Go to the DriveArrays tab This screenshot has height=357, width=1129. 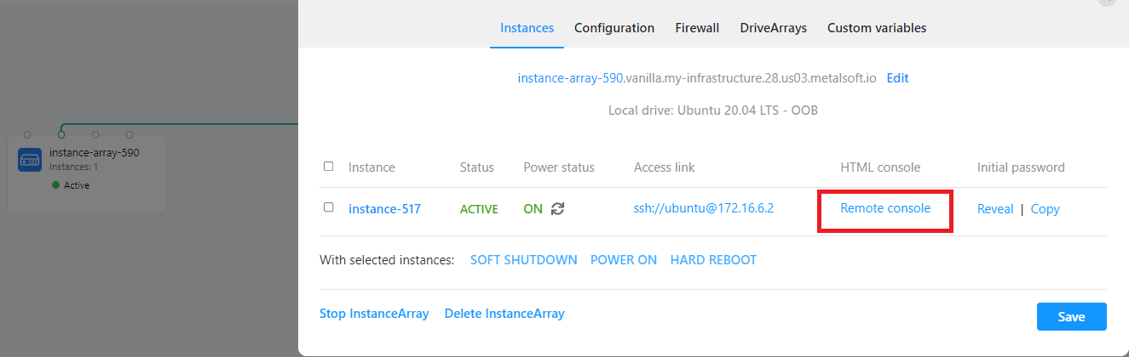773,28
